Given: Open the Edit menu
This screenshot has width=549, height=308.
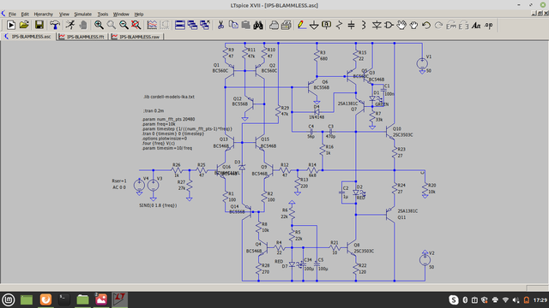Looking at the screenshot, I should point(25,14).
